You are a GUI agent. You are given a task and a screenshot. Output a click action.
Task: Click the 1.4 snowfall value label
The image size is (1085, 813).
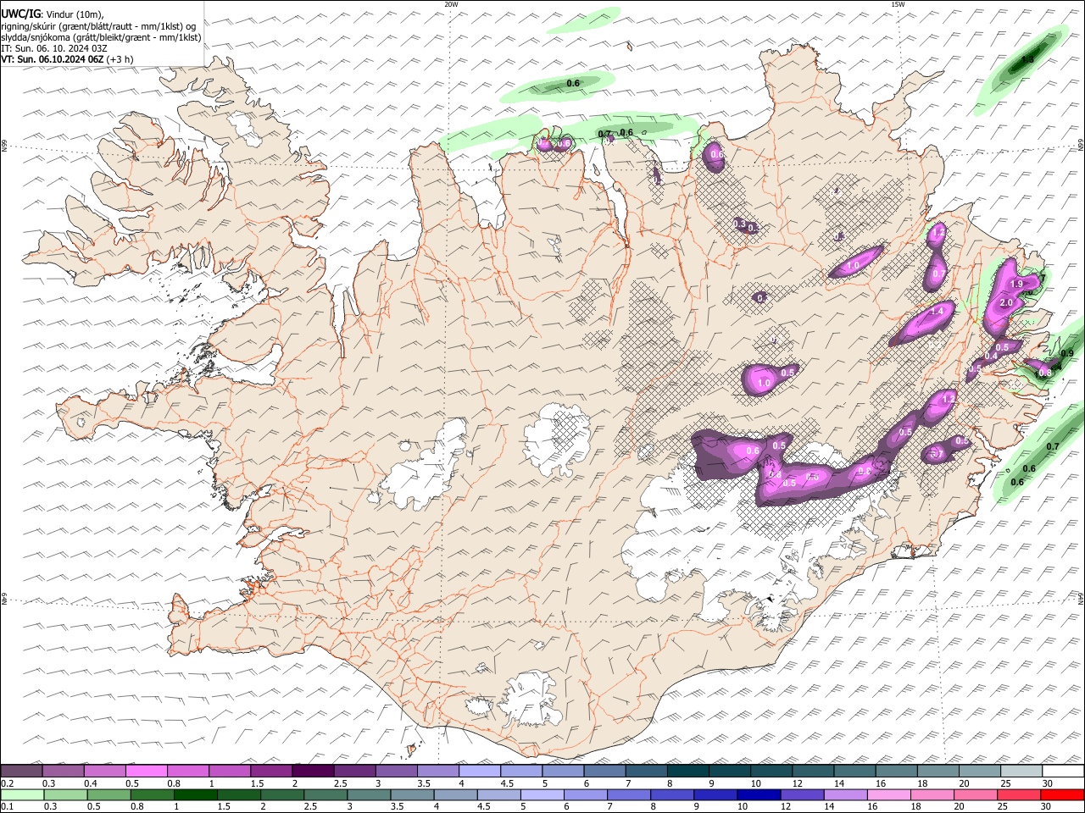[x=937, y=312]
